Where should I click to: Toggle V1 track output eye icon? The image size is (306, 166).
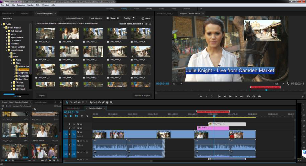point(81,132)
